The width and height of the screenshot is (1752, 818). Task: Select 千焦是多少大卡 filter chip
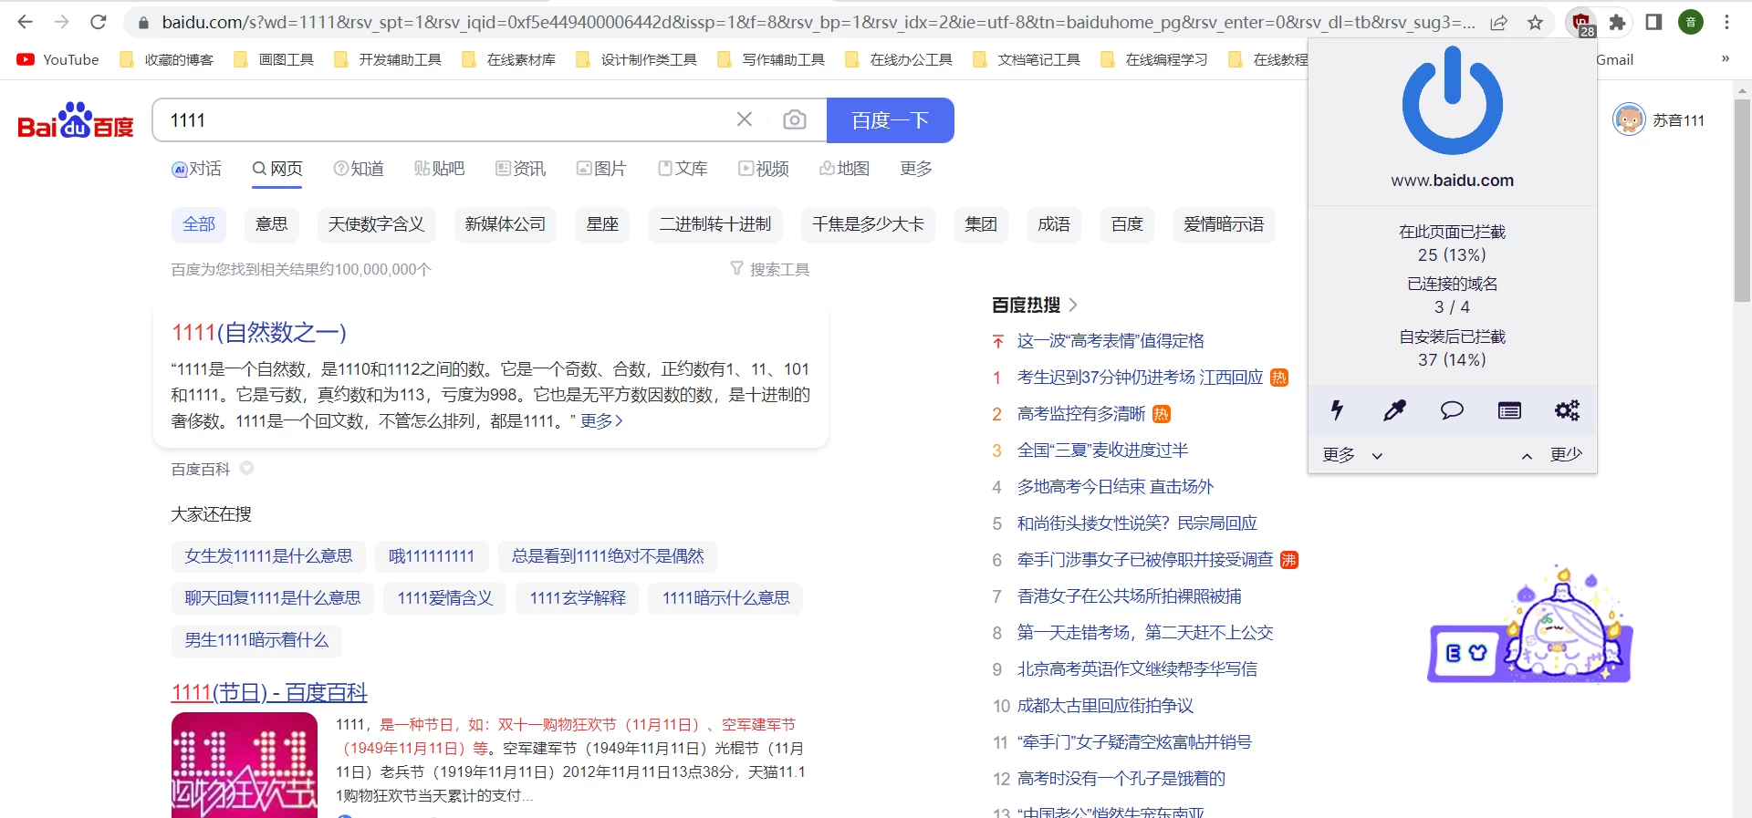click(x=868, y=224)
